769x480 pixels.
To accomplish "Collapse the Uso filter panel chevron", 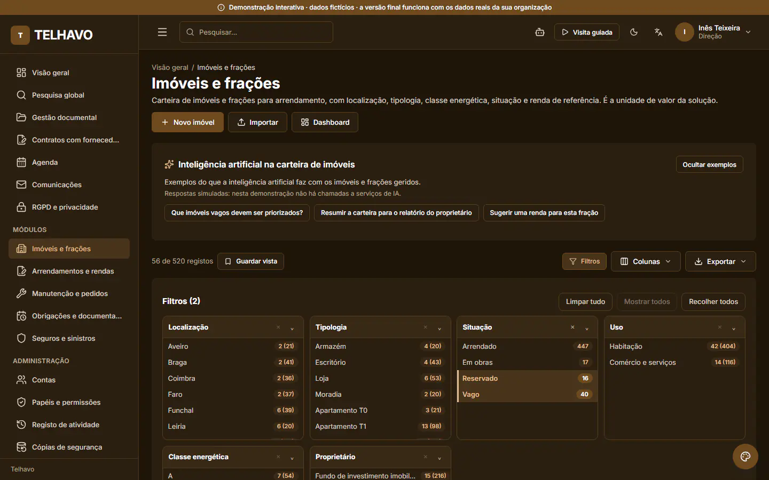I will tap(734, 329).
